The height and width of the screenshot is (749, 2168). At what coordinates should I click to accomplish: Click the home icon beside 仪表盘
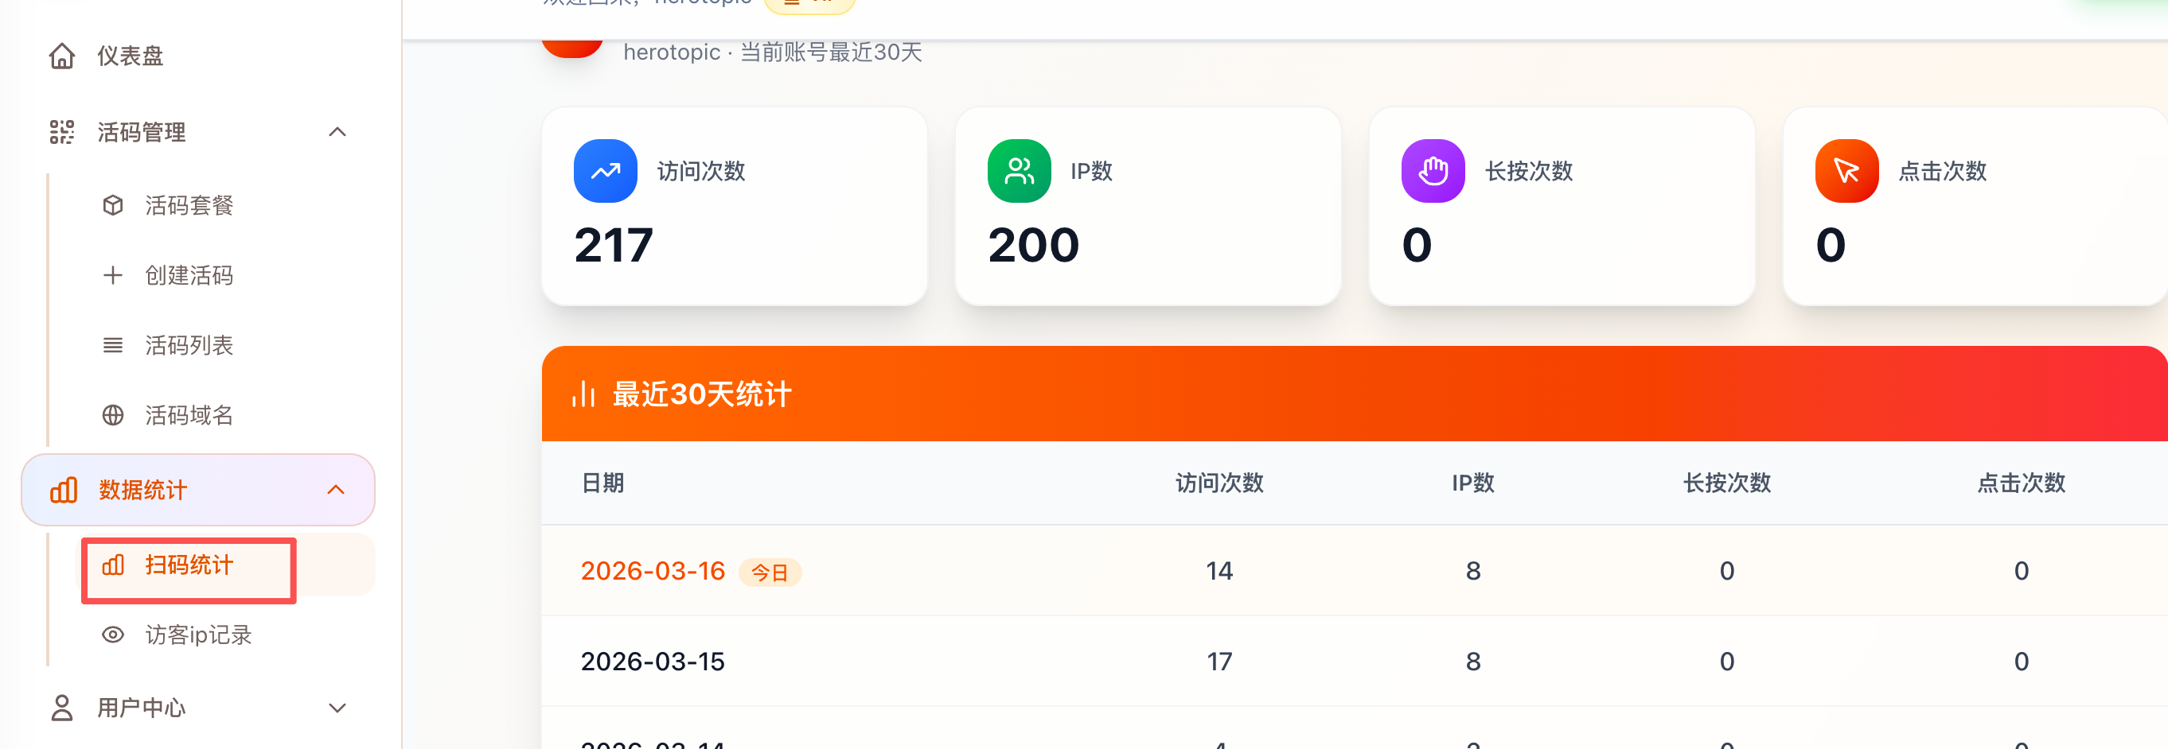pos(62,56)
